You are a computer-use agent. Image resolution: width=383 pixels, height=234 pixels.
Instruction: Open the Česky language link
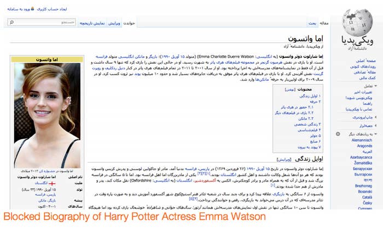coord(367,203)
